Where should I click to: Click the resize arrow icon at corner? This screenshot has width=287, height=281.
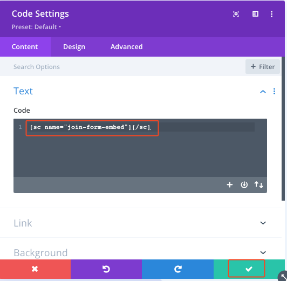coord(283,276)
